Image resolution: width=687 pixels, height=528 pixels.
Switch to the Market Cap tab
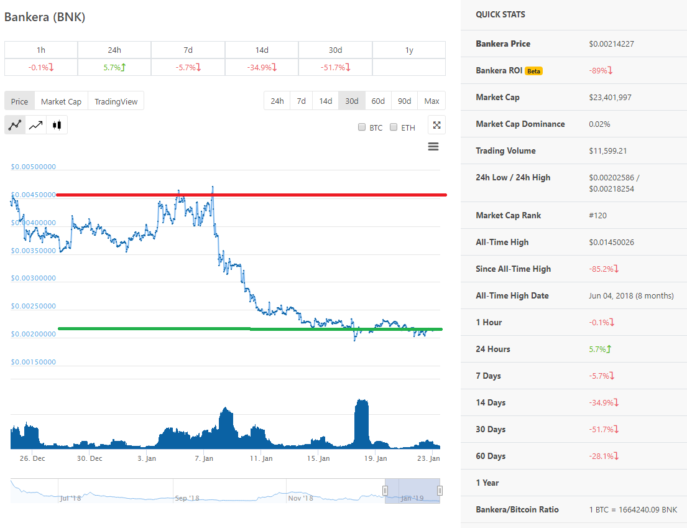pyautogui.click(x=62, y=101)
